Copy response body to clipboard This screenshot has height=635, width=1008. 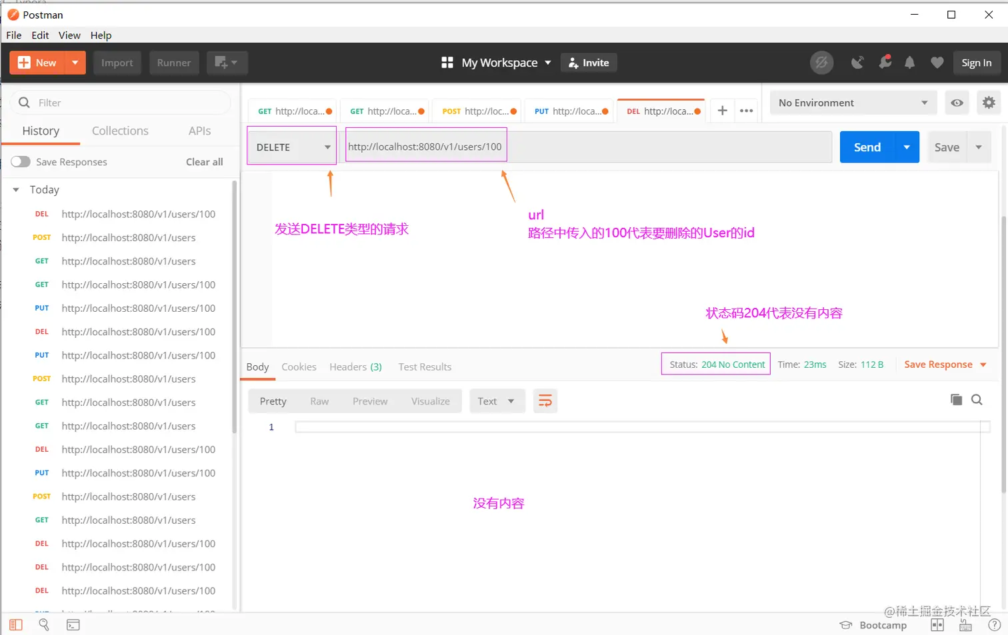(x=956, y=400)
